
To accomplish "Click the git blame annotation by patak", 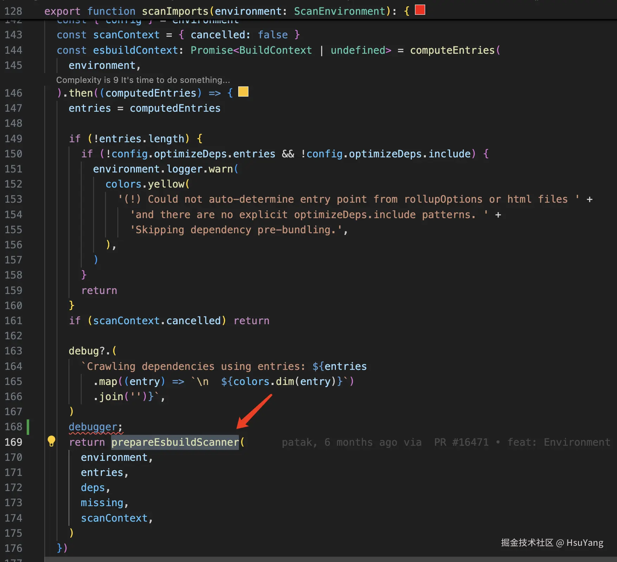I will [446, 442].
